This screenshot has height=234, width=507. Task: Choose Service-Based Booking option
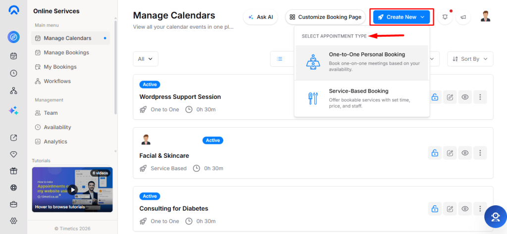[362, 98]
